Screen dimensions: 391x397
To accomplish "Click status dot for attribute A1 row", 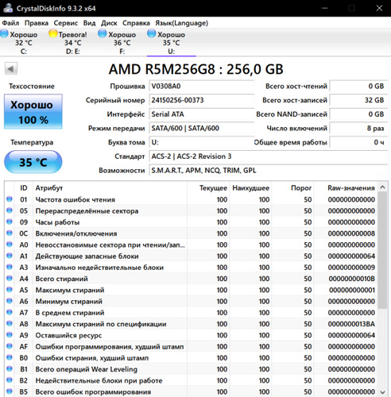I will tap(10, 256).
